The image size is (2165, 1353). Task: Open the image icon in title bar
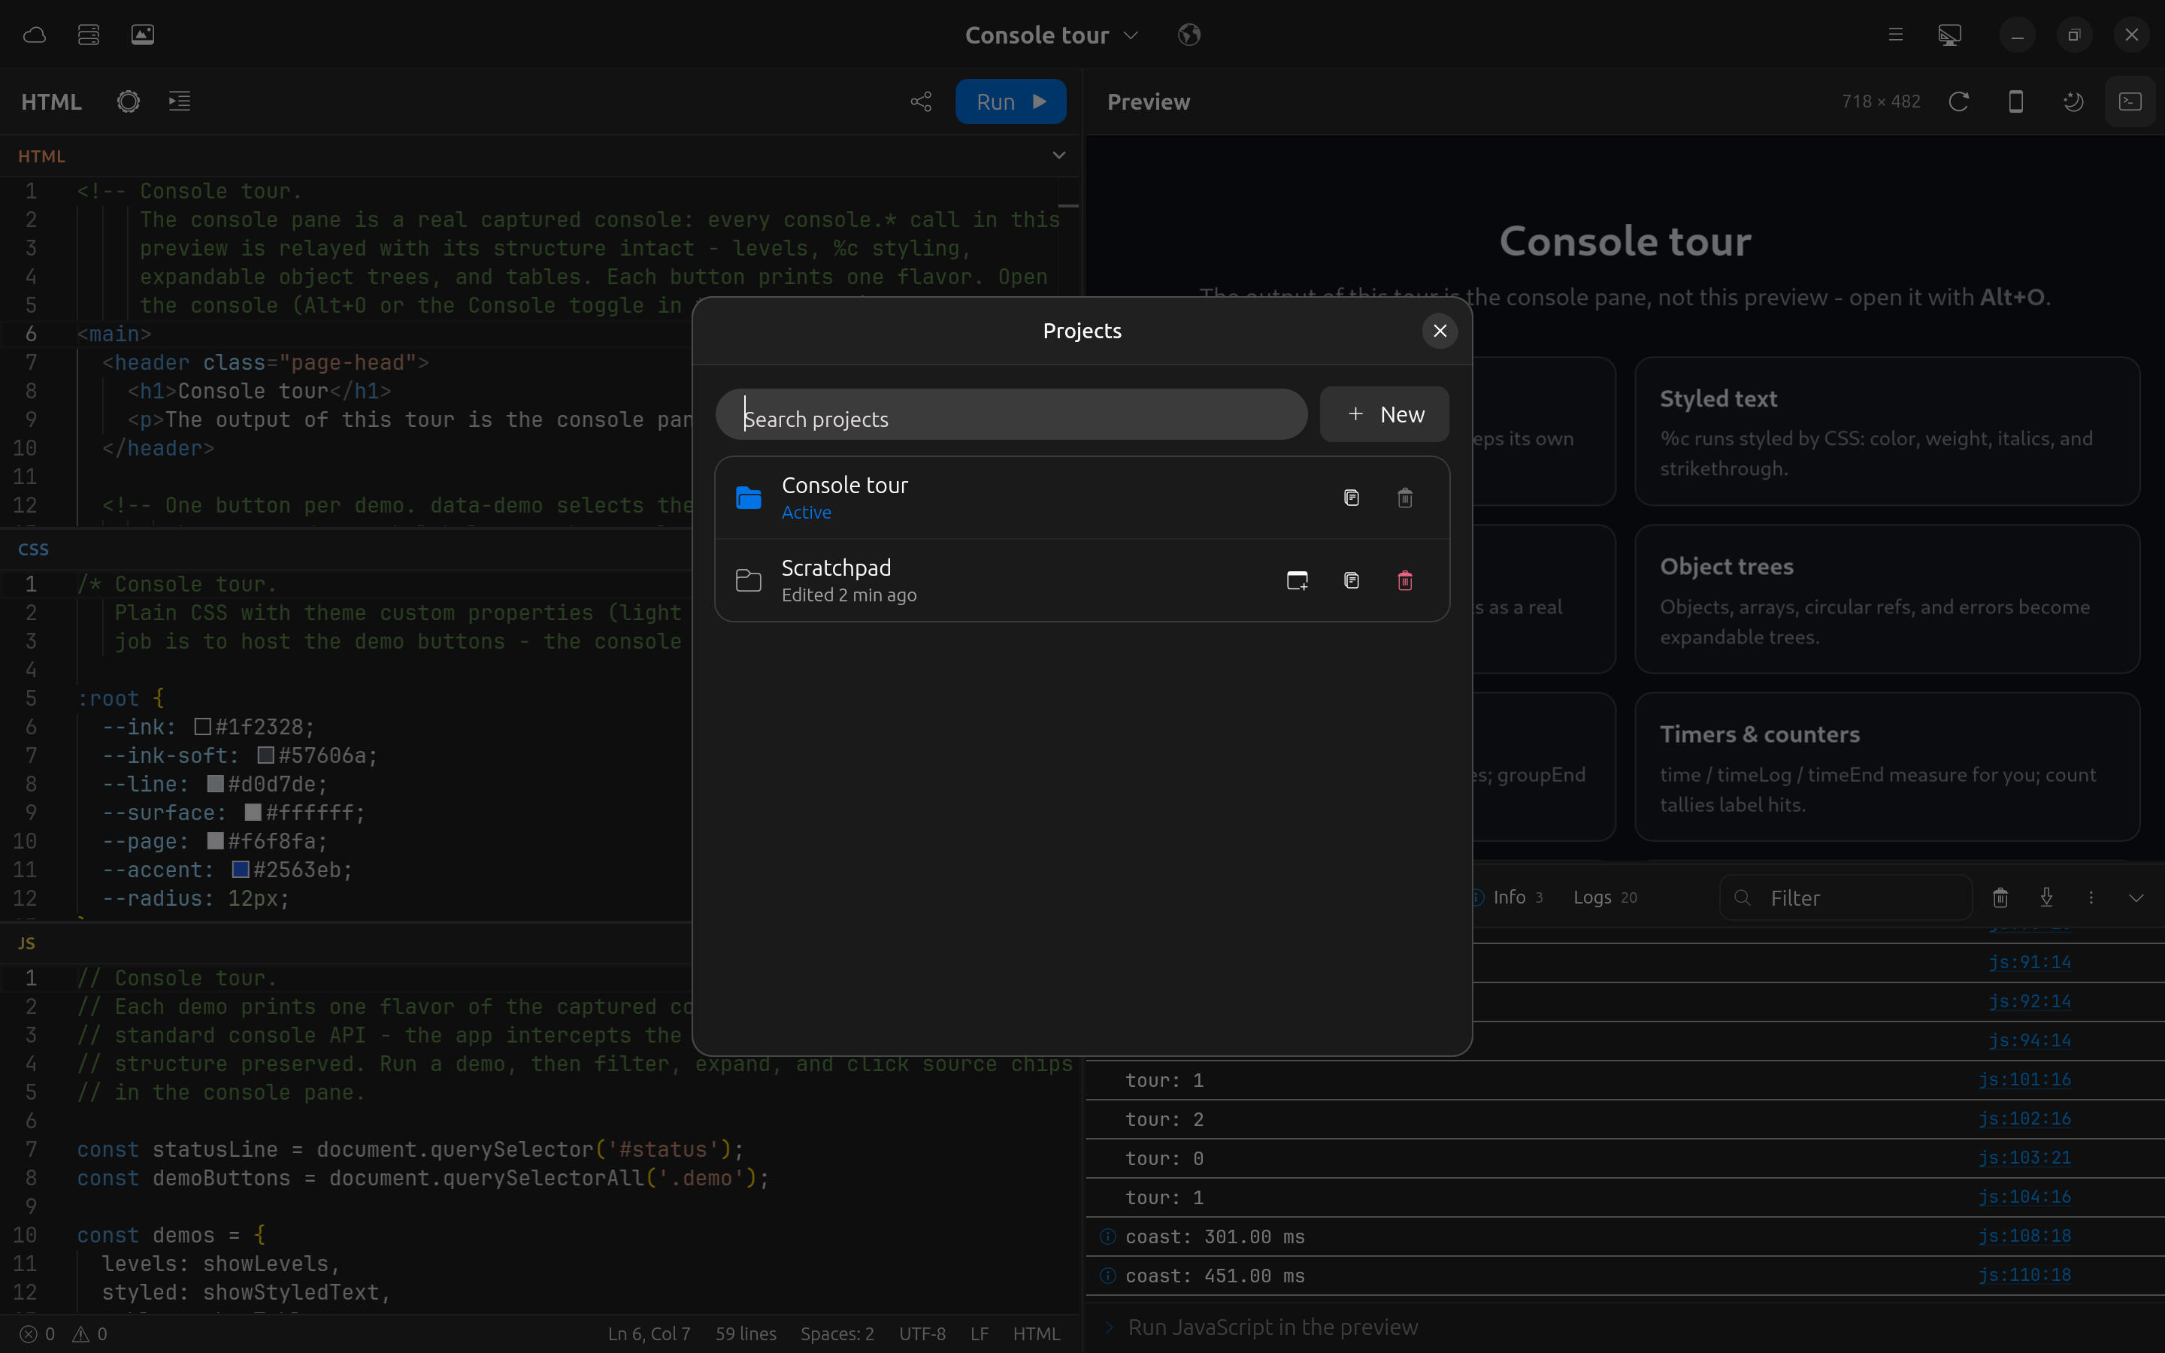[x=142, y=35]
